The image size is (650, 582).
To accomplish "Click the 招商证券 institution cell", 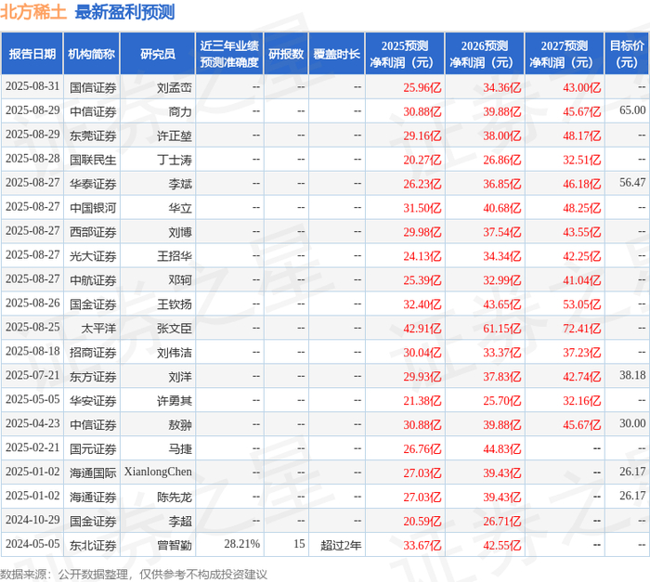I will 93,353.
